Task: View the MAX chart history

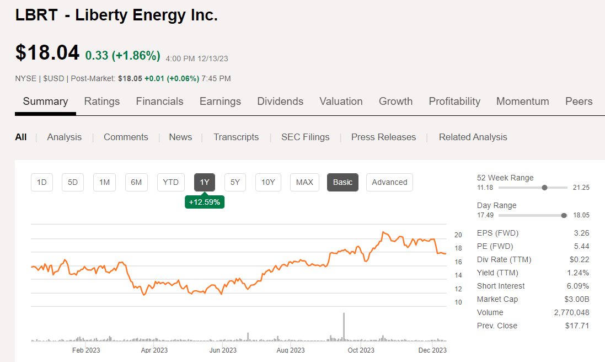Action: click(x=304, y=182)
